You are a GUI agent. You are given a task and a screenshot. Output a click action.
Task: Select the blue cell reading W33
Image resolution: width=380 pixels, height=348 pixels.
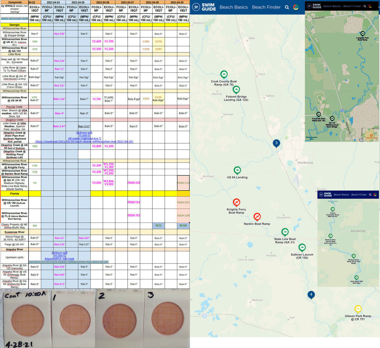[x=158, y=226]
